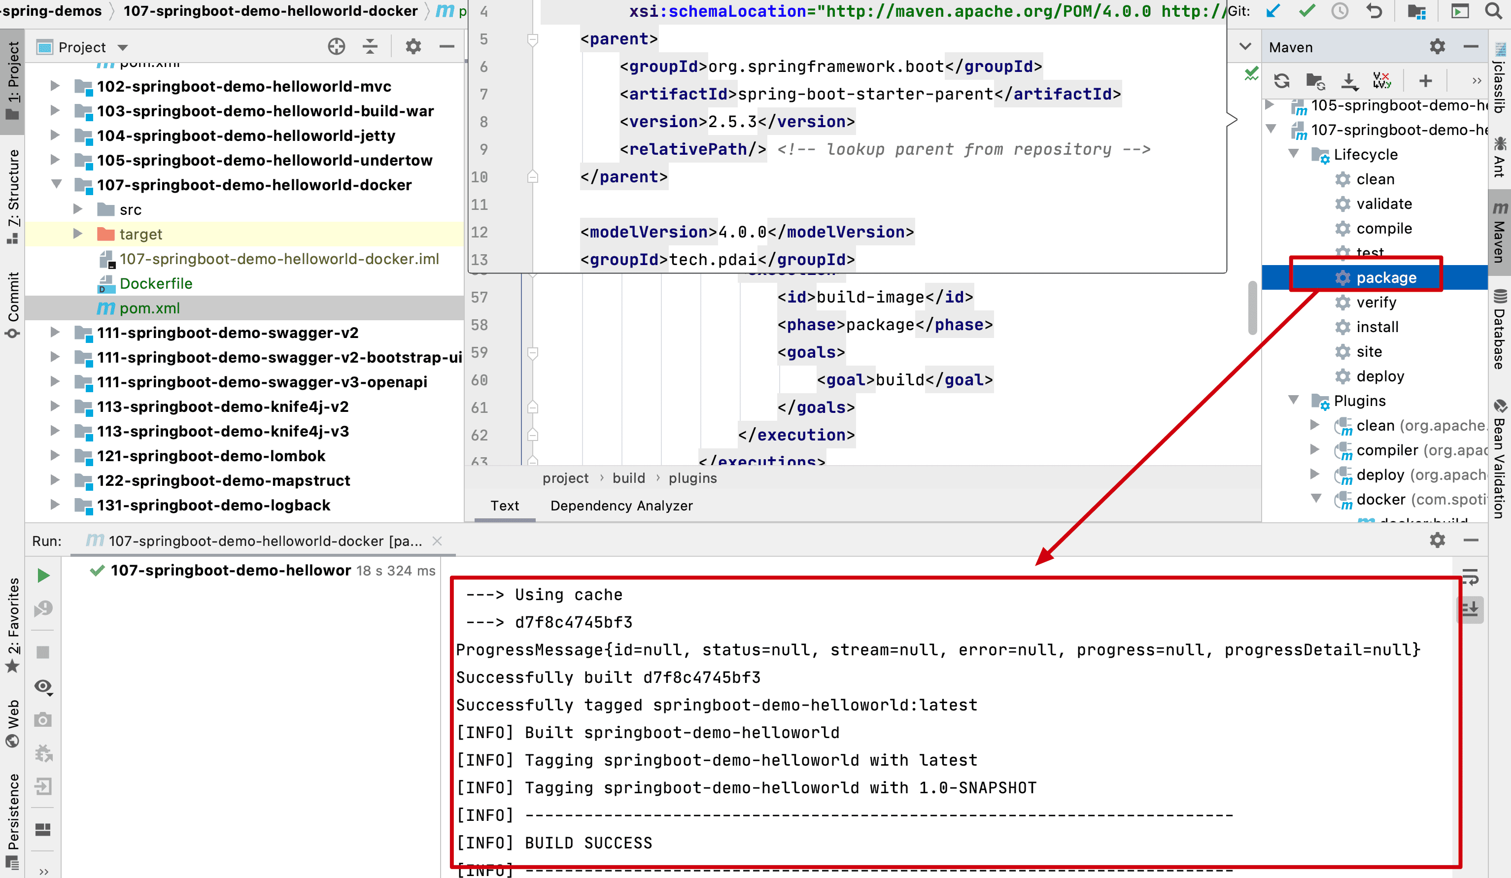Click the Run configuration stop button

[45, 650]
